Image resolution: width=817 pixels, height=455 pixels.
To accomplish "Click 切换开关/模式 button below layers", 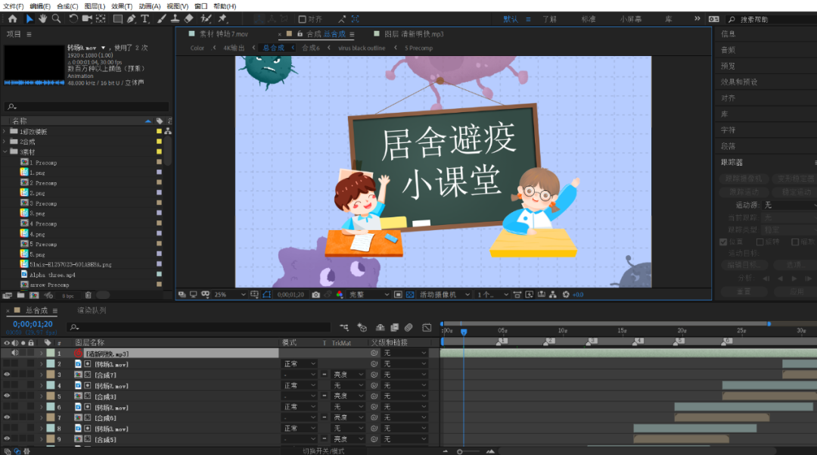I will [323, 450].
